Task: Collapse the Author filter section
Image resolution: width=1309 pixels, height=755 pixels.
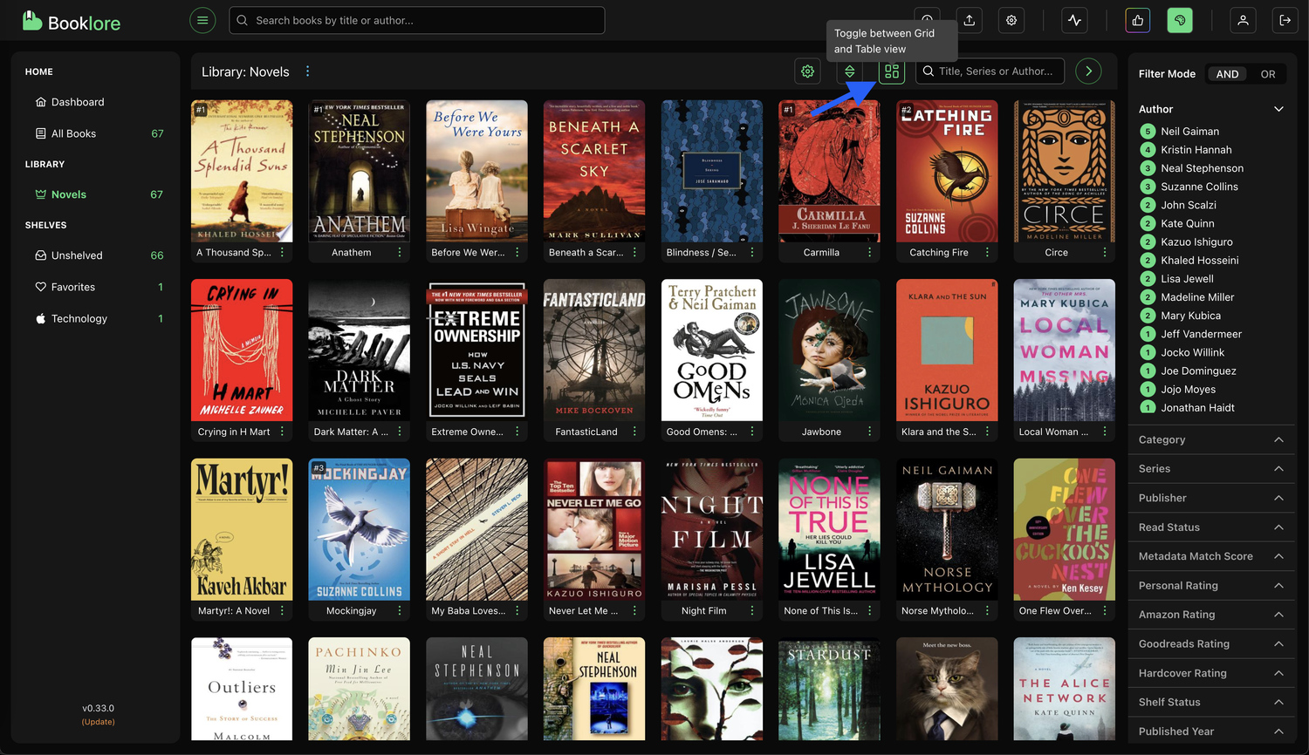Action: [1278, 109]
